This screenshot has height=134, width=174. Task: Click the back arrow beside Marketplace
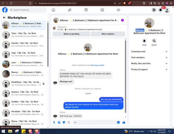coord(4,17)
